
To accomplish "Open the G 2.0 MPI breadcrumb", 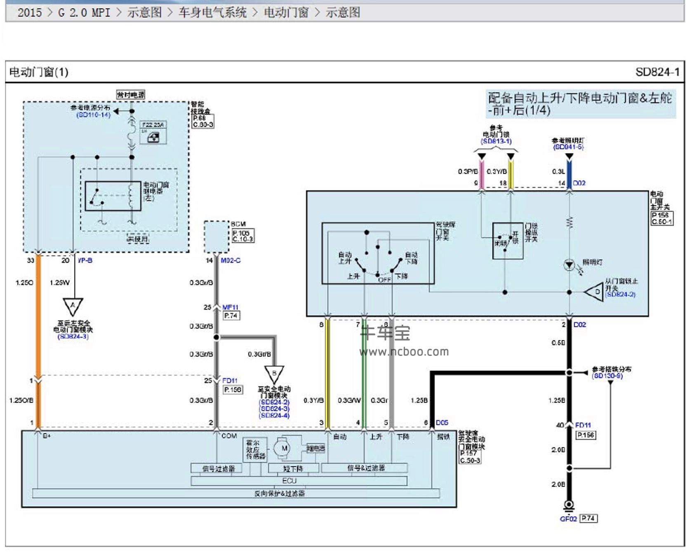I will pyautogui.click(x=84, y=12).
